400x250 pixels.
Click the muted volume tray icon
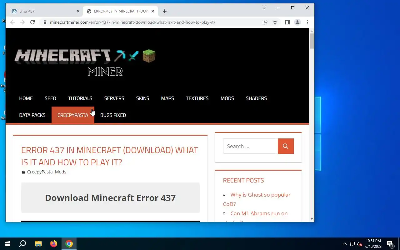pyautogui.click(x=360, y=244)
